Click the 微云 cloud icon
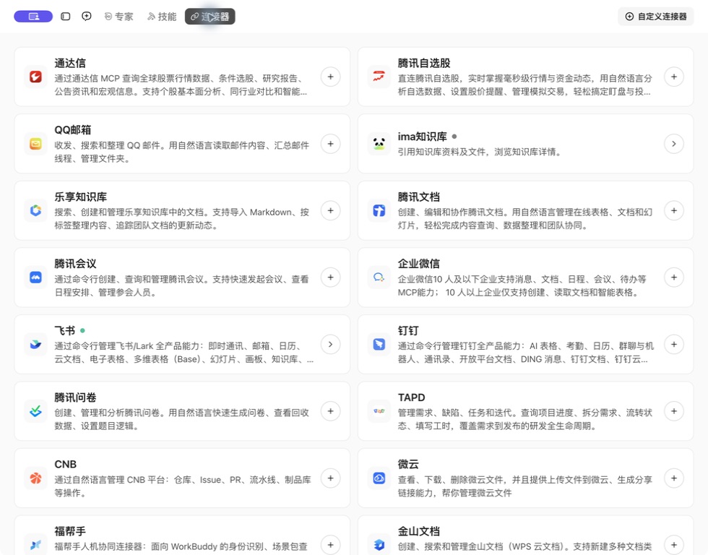 point(379,478)
